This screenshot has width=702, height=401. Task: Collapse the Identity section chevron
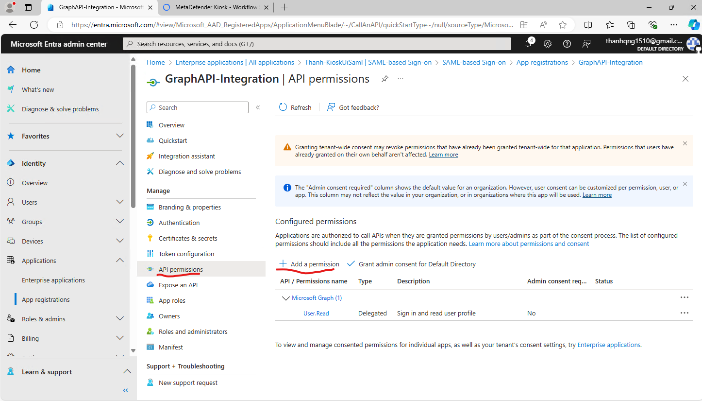[120, 163]
